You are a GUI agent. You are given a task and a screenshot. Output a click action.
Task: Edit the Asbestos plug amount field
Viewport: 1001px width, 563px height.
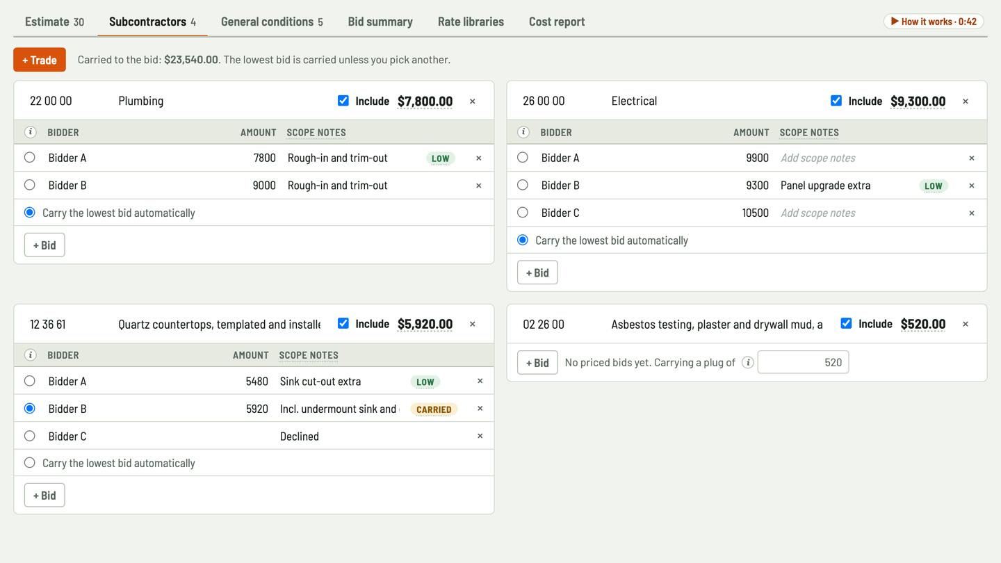(x=803, y=362)
